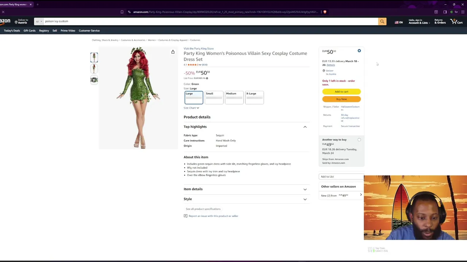467x262 pixels.
Task: Close the Party King browser tab
Action: tap(31, 4)
